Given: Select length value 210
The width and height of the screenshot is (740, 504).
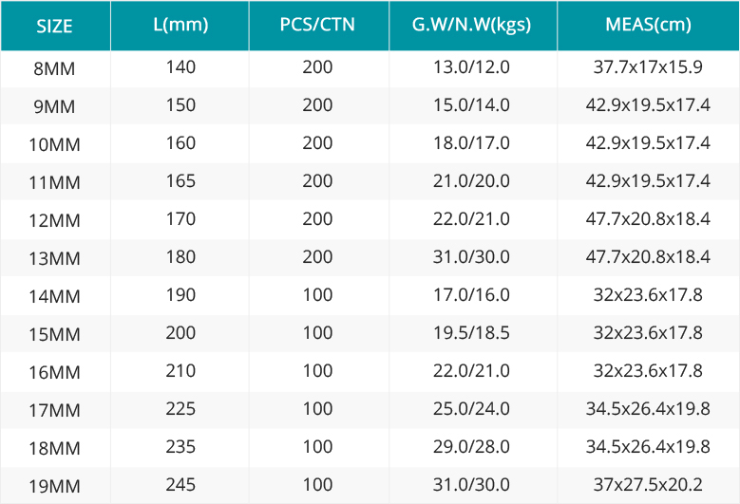Looking at the screenshot, I should pyautogui.click(x=180, y=371).
